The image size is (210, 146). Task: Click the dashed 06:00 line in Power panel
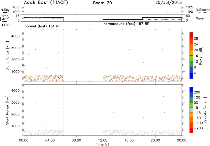[x=63, y=56]
